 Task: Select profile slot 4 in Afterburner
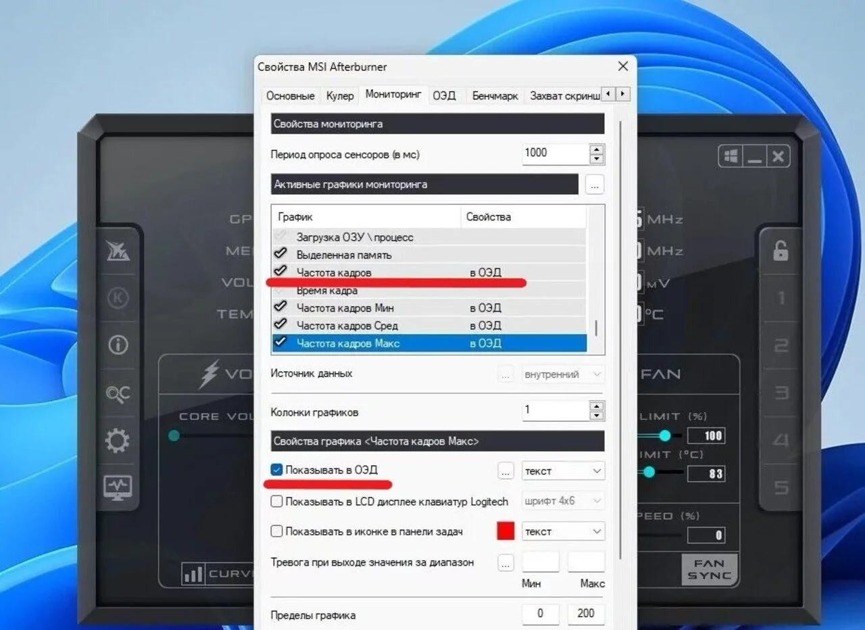[x=781, y=441]
